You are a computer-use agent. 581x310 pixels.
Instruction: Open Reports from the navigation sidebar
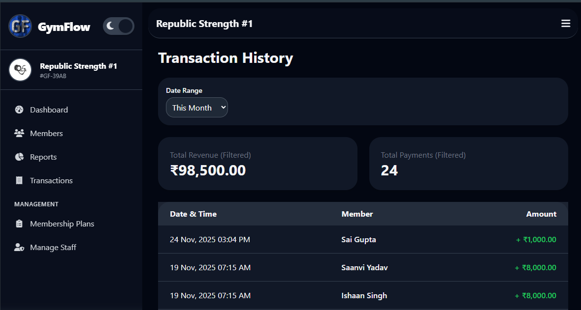43,157
